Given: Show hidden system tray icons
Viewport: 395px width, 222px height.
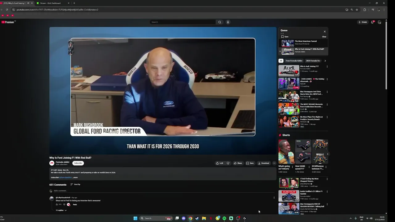Looking at the screenshot, I should pos(351,218).
